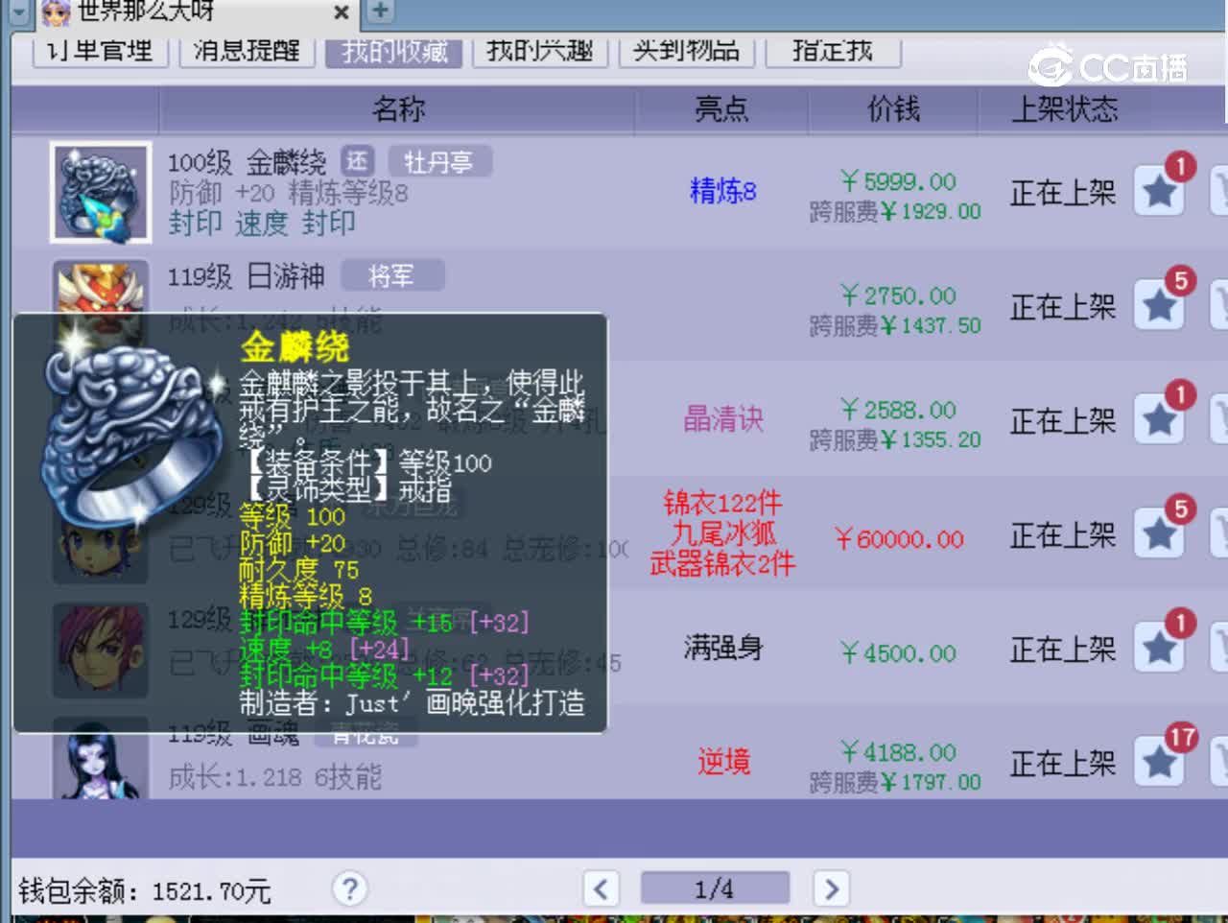The width and height of the screenshot is (1228, 923).
Task: Click the price ￥4500.00
Action: click(x=898, y=653)
